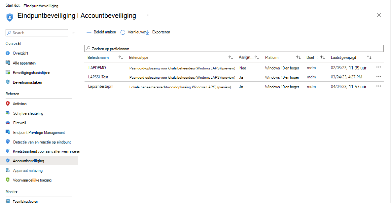Screen dimensions: 391x203
Task: Click the Eindpuntbeveiliging shield header icon
Action: tap(10, 17)
